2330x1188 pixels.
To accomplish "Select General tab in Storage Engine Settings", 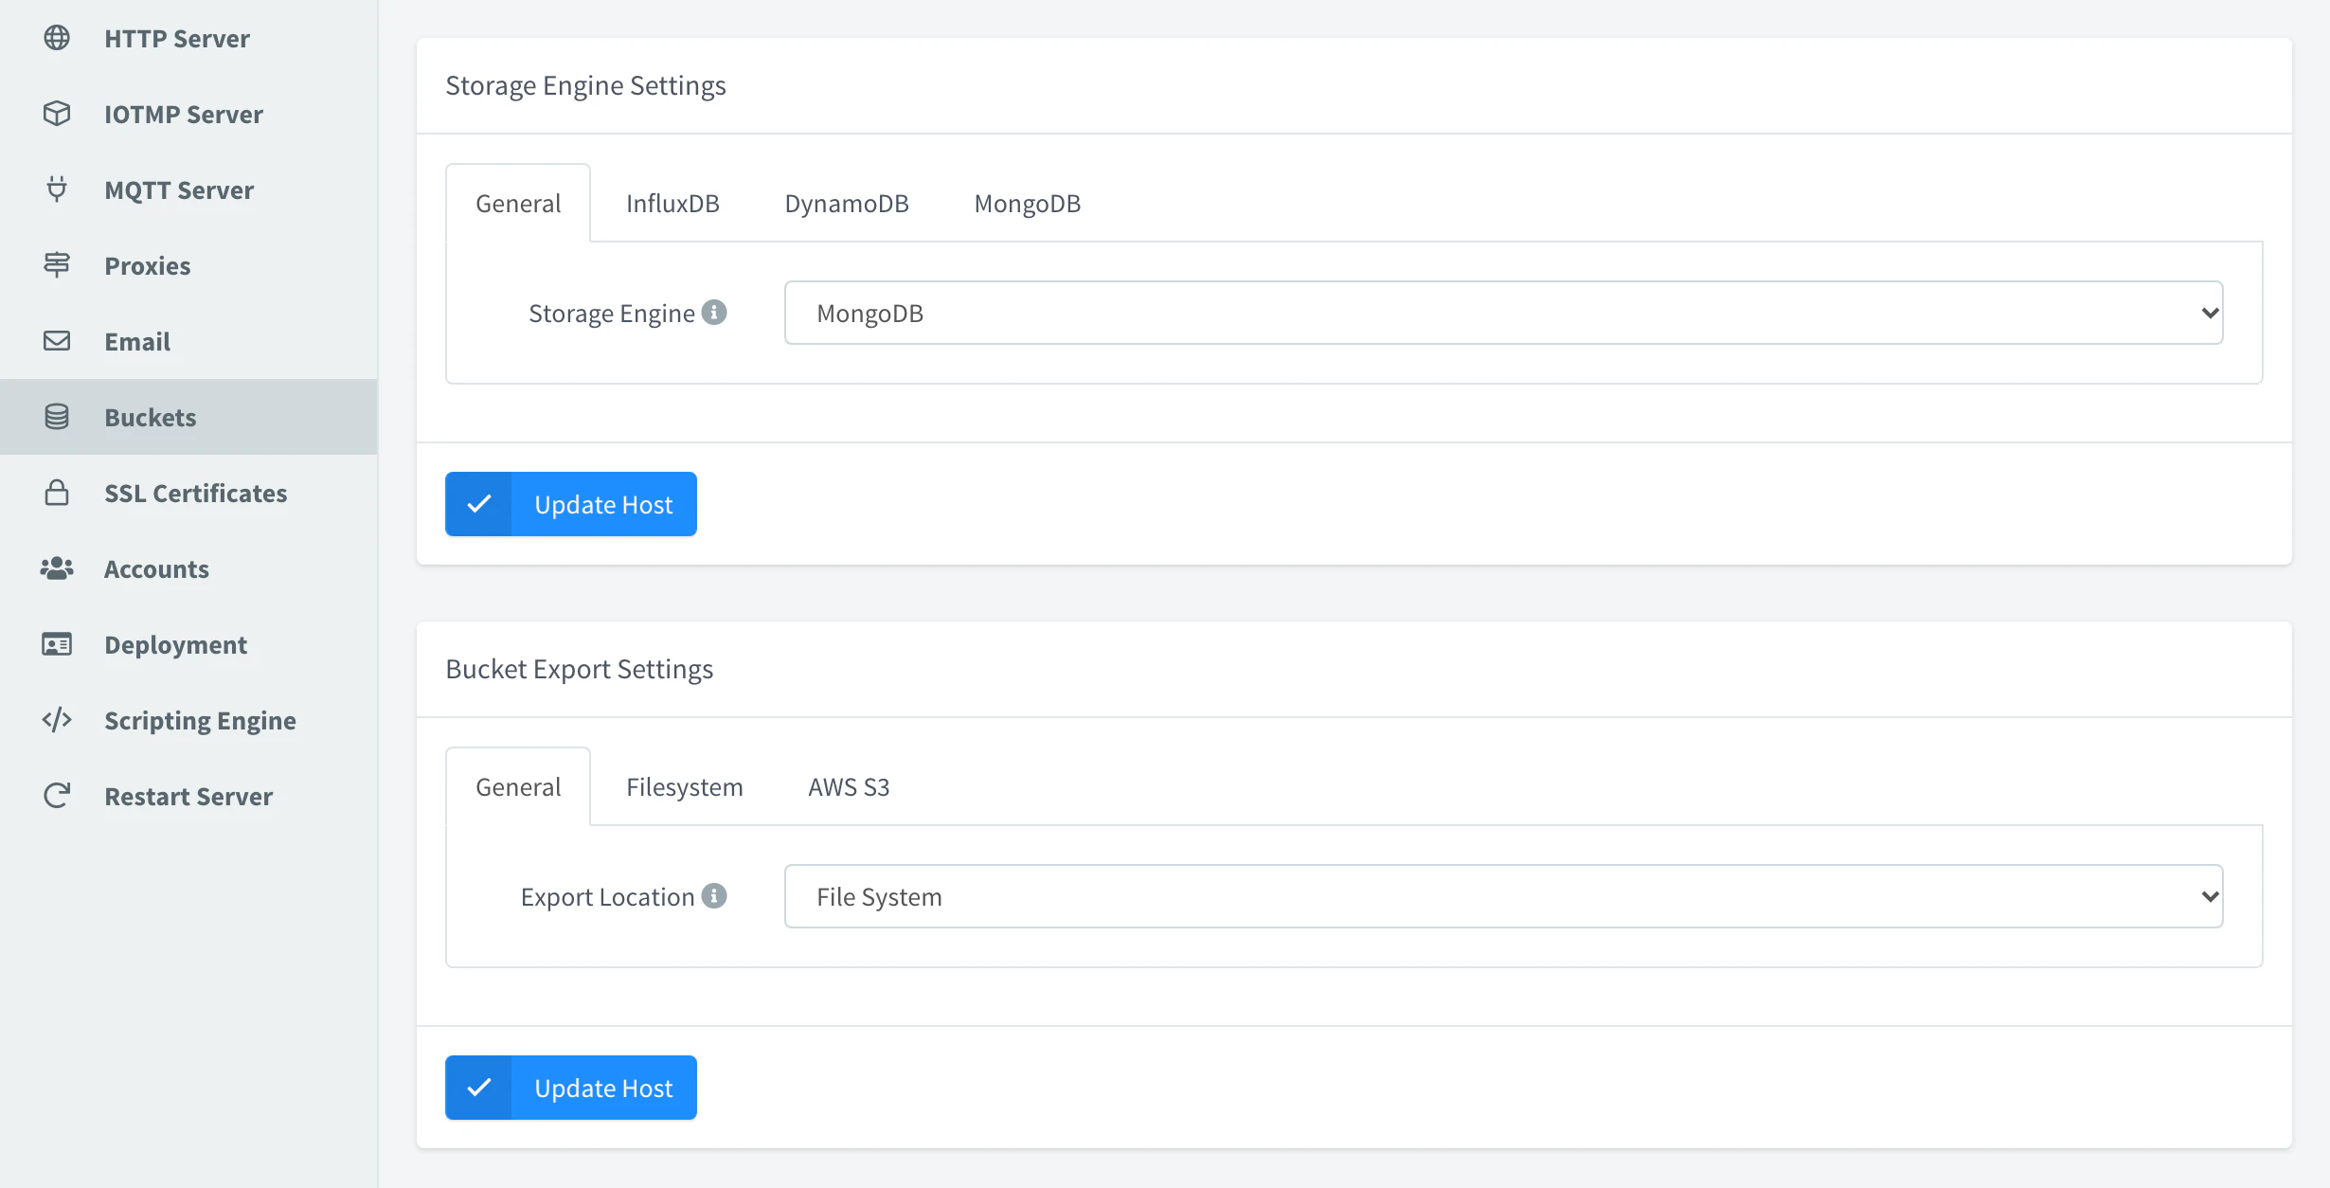I will 518,204.
